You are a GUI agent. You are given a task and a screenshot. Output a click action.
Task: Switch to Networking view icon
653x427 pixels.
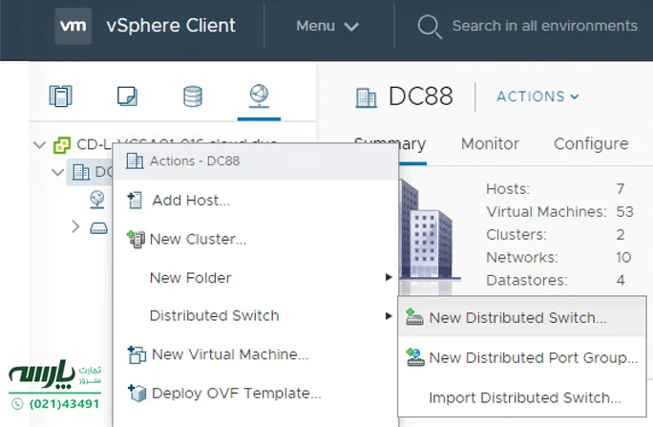coord(259,96)
